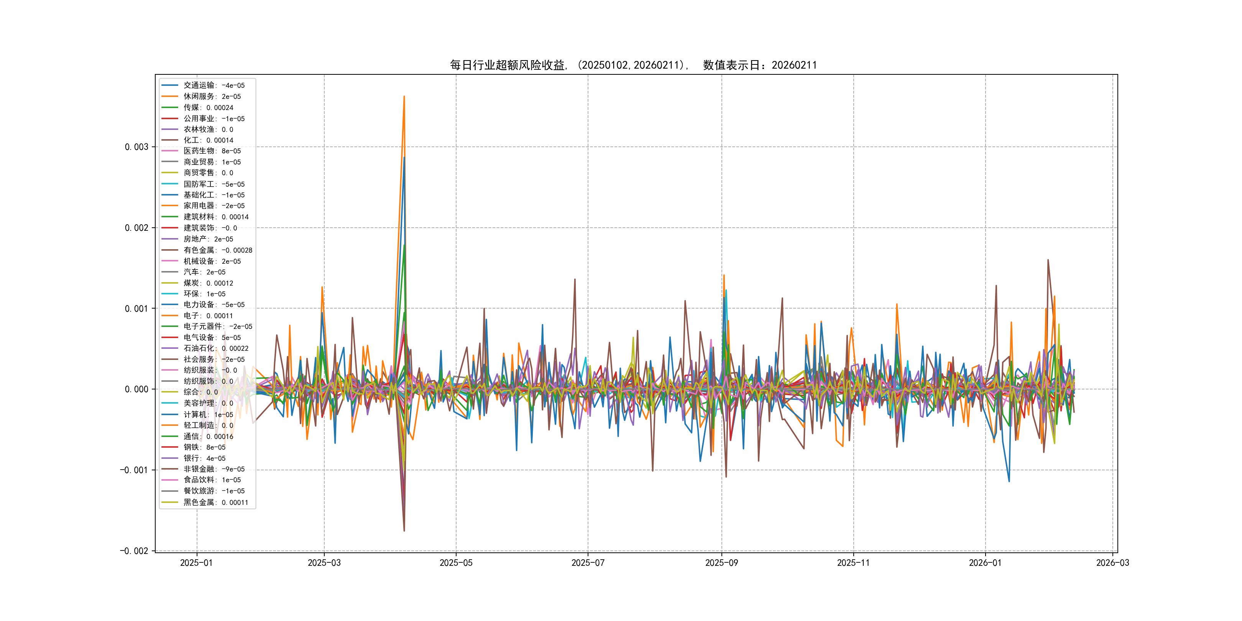Viewport: 1242px width, 621px height.
Task: Select the 有色金属 legend label
Action: [217, 250]
